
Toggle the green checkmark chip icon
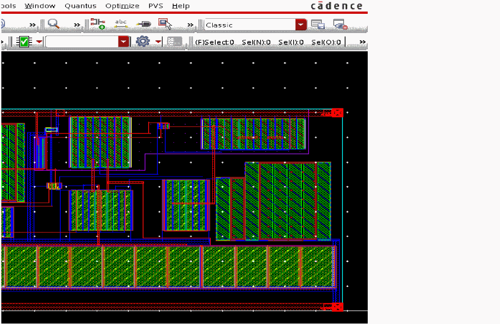(x=24, y=42)
